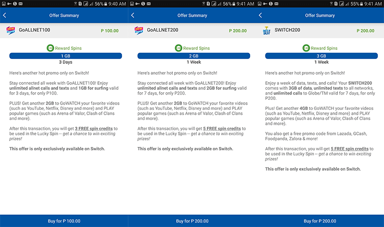The width and height of the screenshot is (384, 227).
Task: Tap the Lazada, GCash free promo code paragraph
Action: [x=316, y=136]
